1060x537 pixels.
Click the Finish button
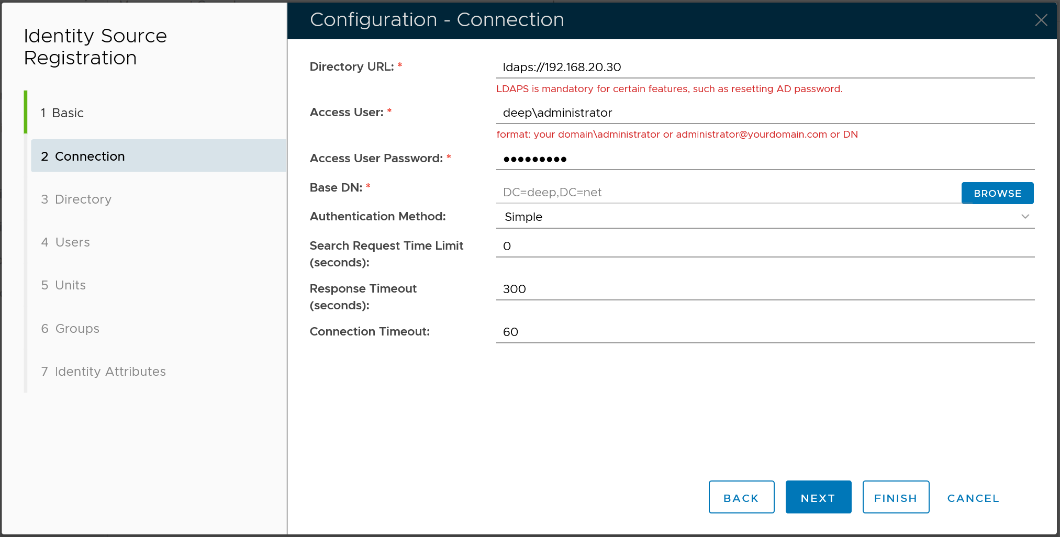895,498
